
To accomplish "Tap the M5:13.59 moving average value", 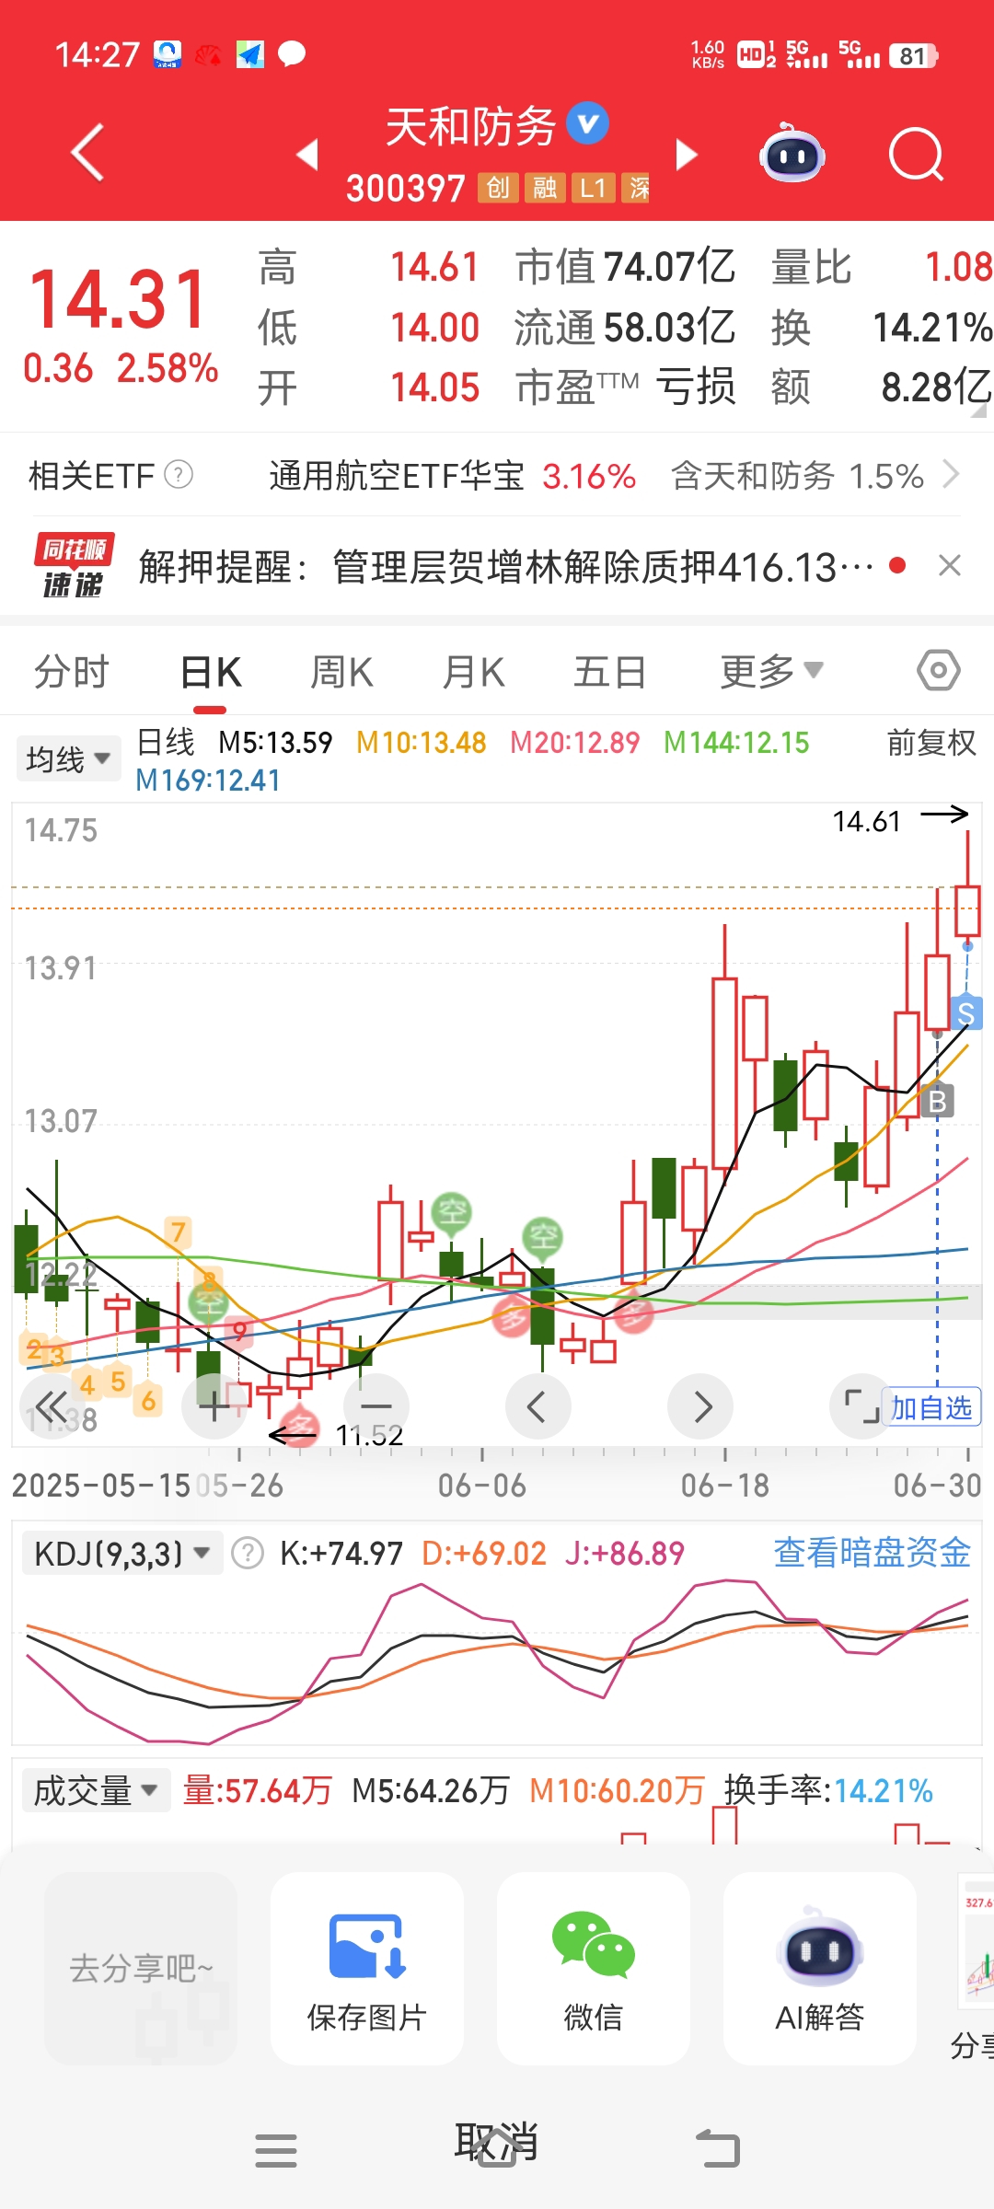I will 275,742.
